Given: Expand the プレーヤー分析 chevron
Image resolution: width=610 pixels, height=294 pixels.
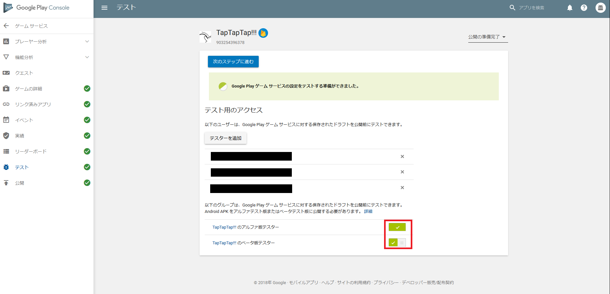Looking at the screenshot, I should 87,41.
